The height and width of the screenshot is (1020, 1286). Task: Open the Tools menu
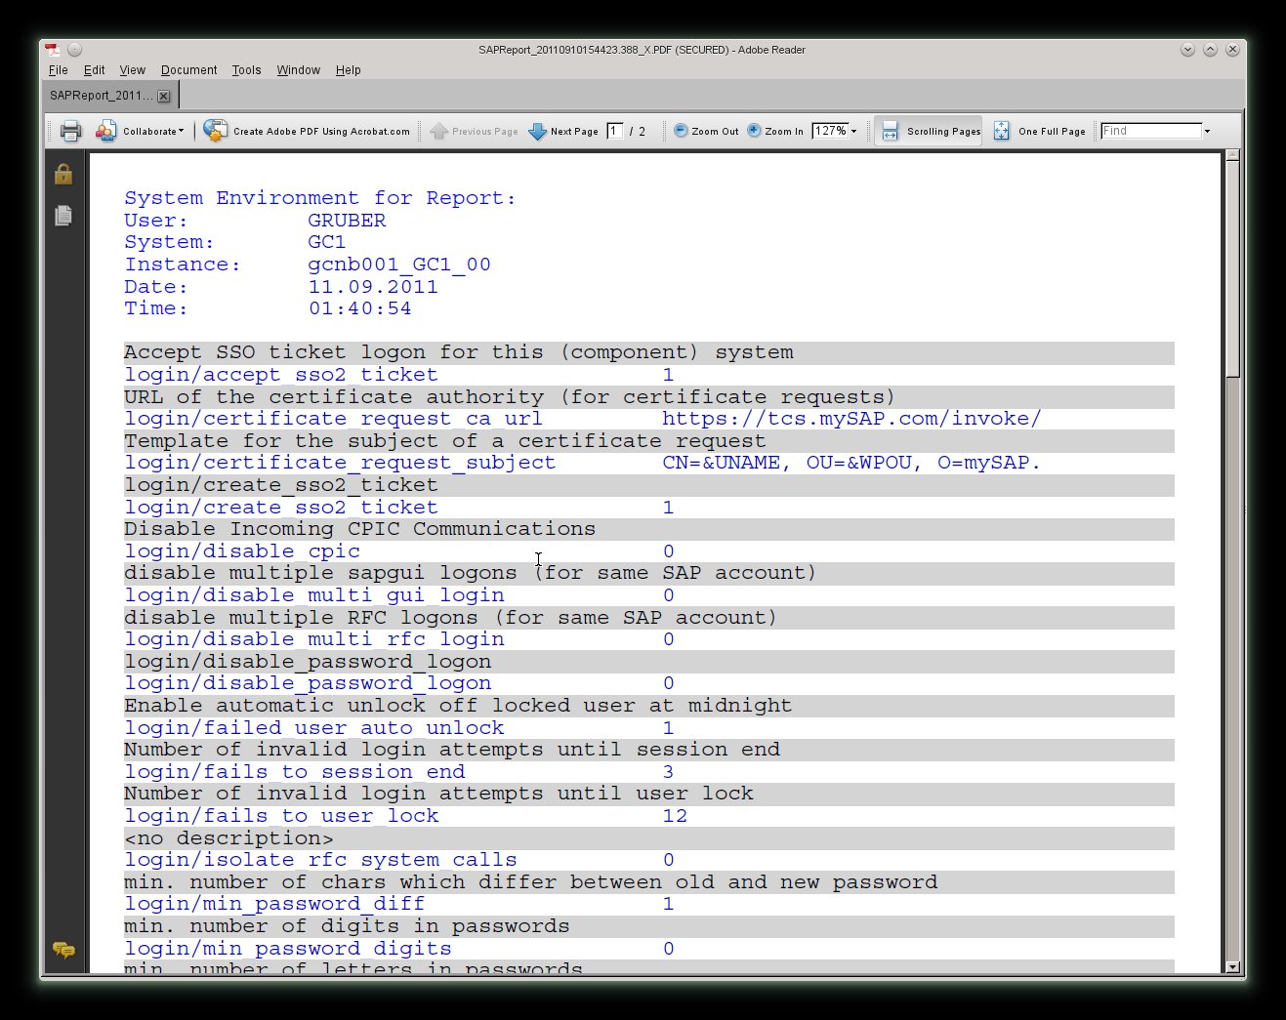point(246,70)
